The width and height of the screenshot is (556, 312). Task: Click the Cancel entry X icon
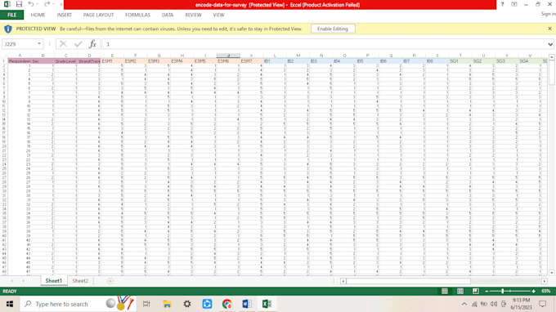[63, 44]
